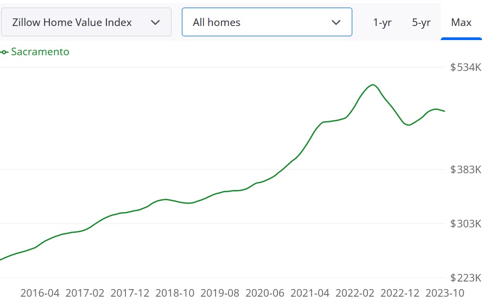Click the right end of the green line

(445, 111)
